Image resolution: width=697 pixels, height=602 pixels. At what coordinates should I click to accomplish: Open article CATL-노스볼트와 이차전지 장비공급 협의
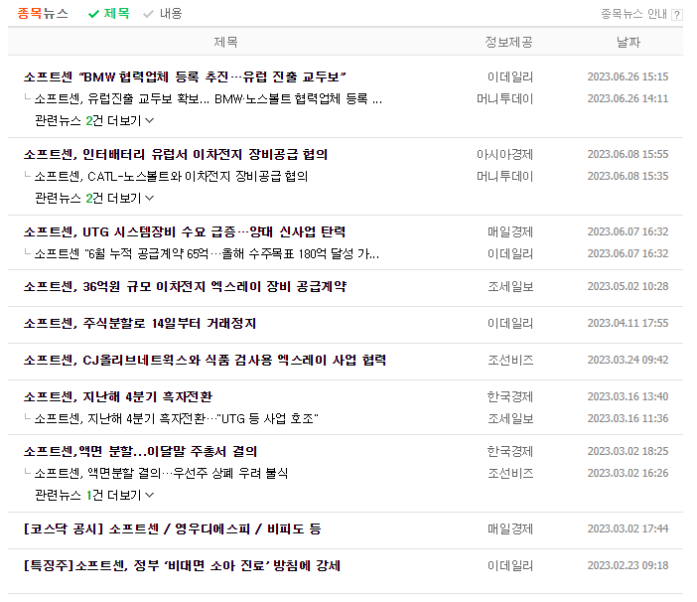point(171,176)
